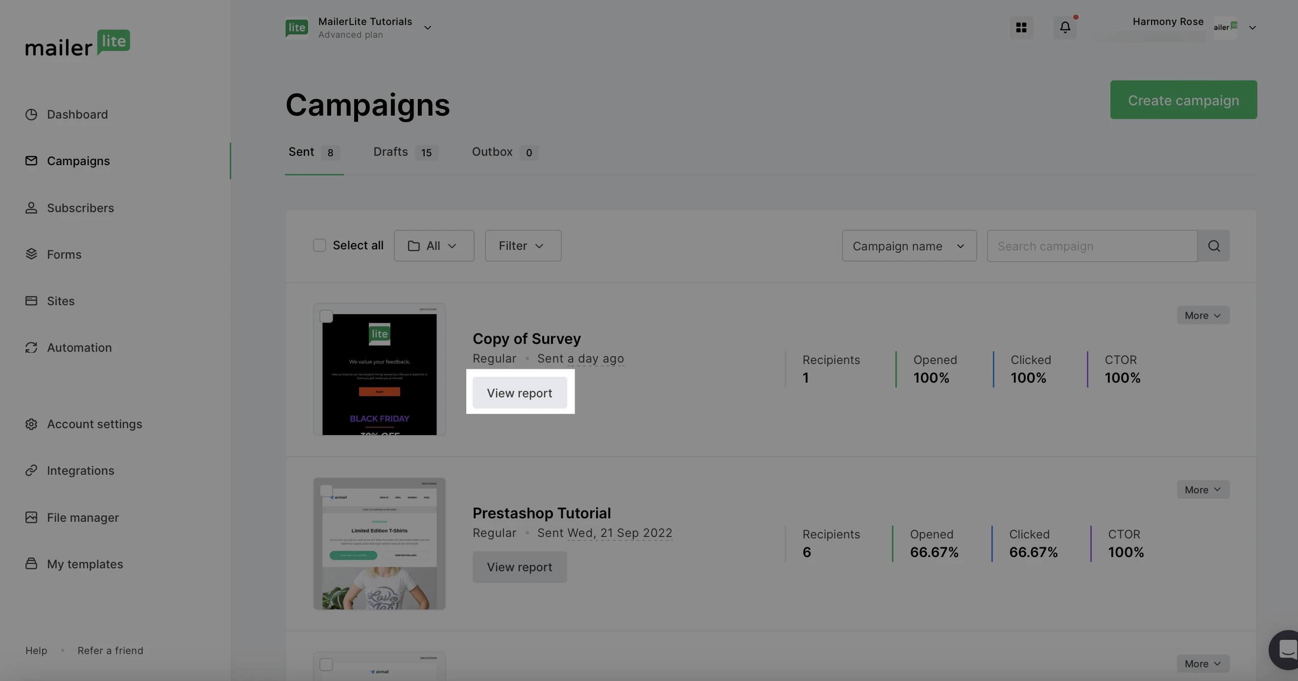Open More menu for the third campaign

(1203, 663)
